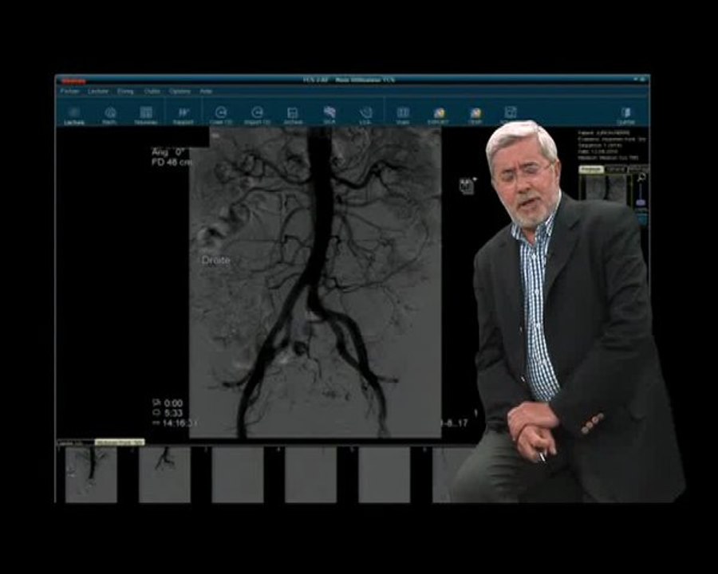718x574 pixels.
Task: Open the Filming menu
Action: point(125,92)
